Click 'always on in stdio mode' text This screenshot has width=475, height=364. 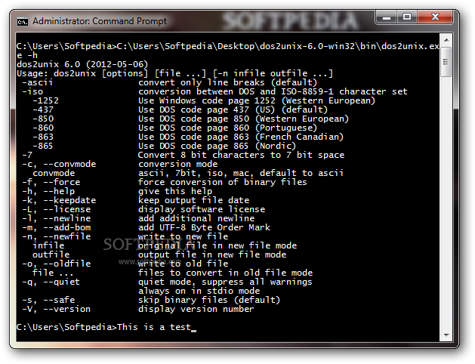[199, 291]
